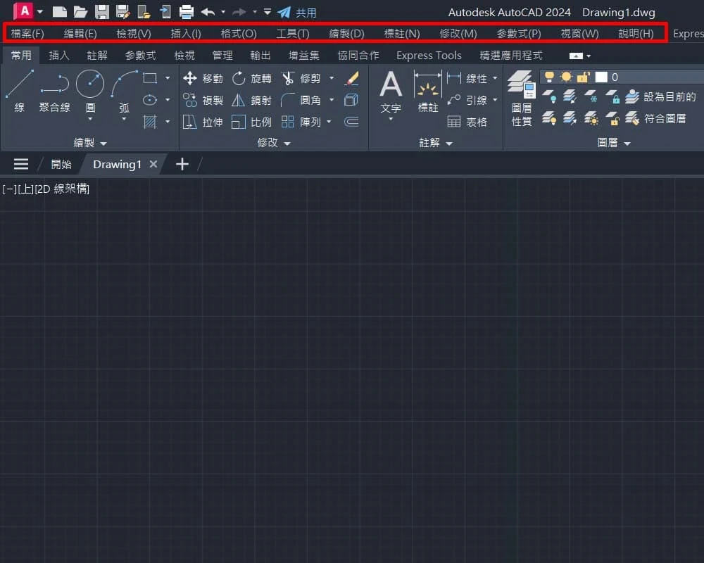Viewport: 704px width, 563px height.
Task: Click the 修剪 trim tool
Action: point(301,78)
